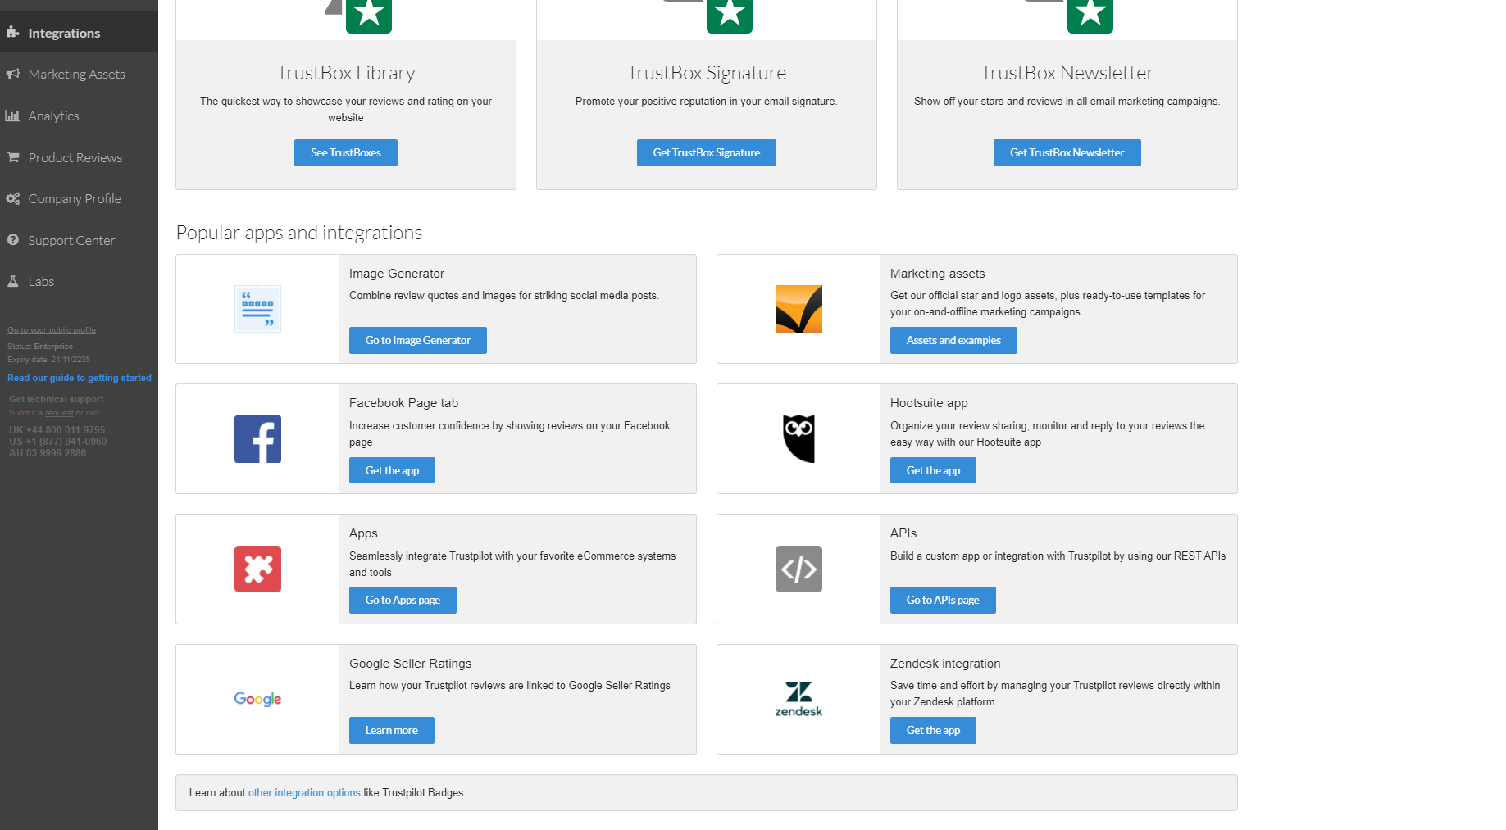Open Support Center in the sidebar
This screenshot has height=830, width=1506.
coord(79,240)
